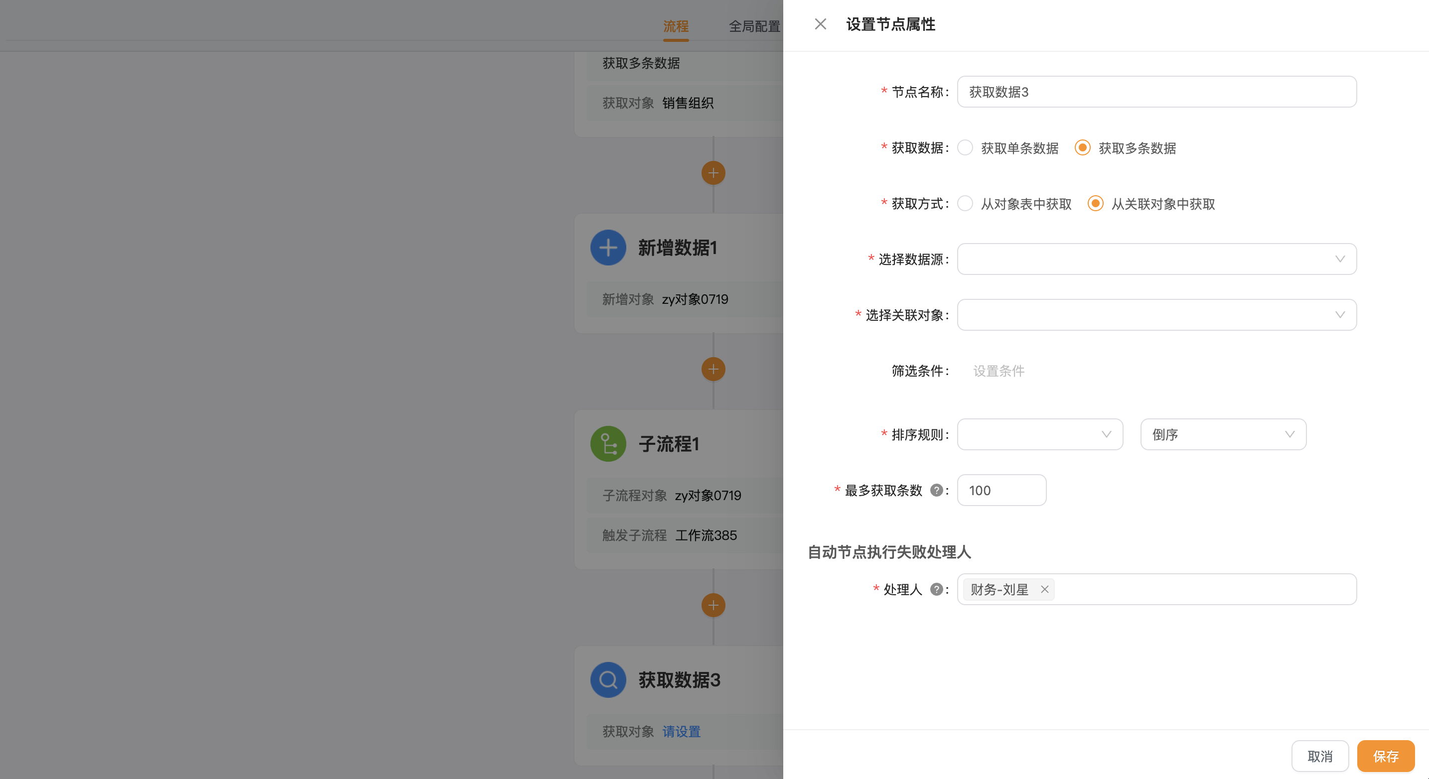Select the 获取数据3 node title
This screenshot has width=1429, height=779.
pyautogui.click(x=679, y=680)
